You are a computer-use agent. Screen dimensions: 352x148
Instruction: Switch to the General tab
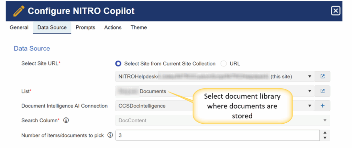[x=19, y=27]
